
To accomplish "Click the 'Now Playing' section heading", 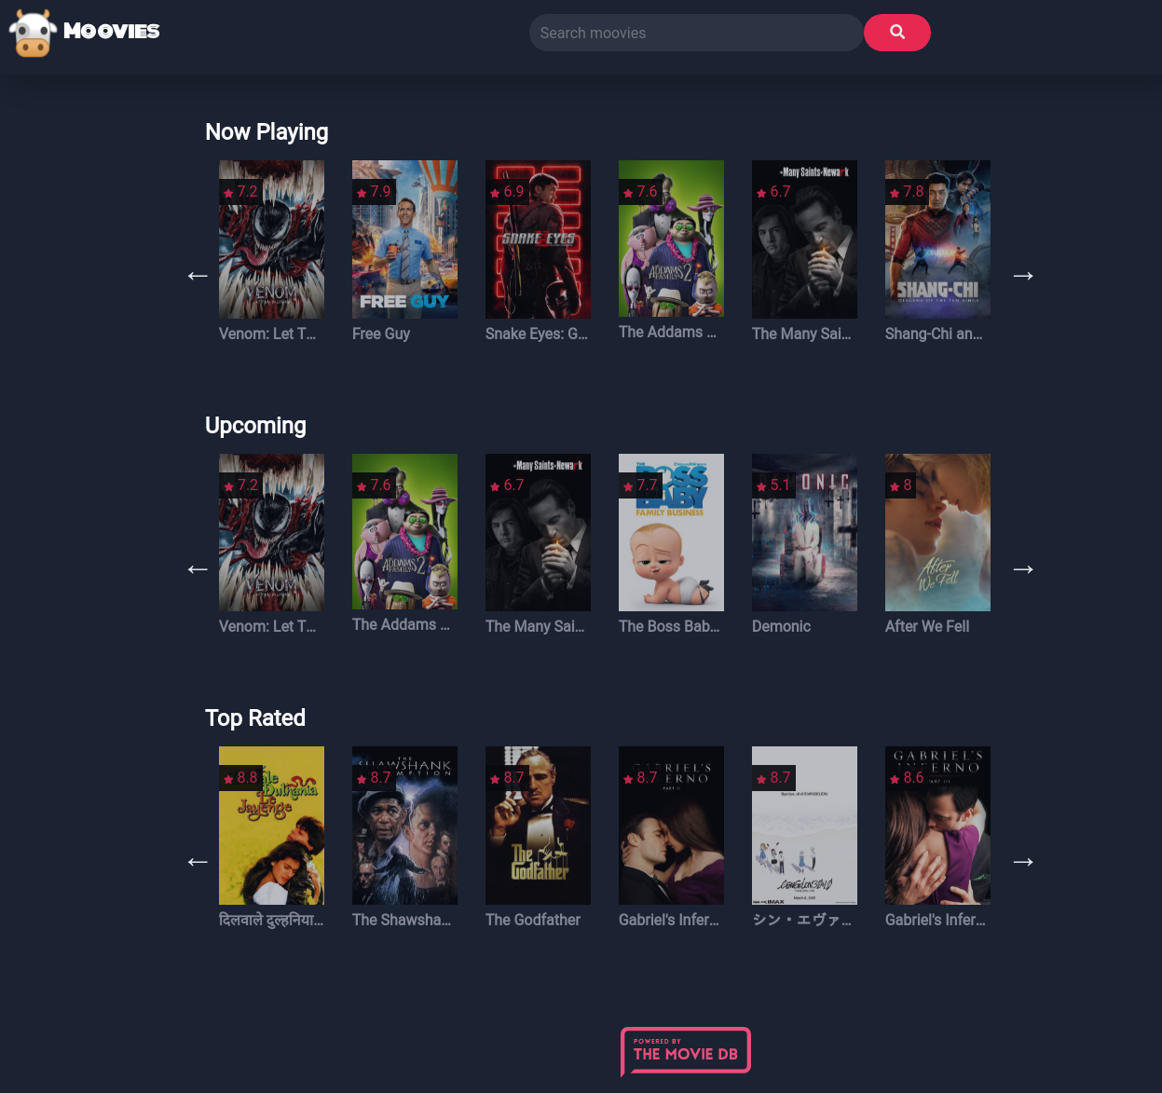I will click(267, 132).
